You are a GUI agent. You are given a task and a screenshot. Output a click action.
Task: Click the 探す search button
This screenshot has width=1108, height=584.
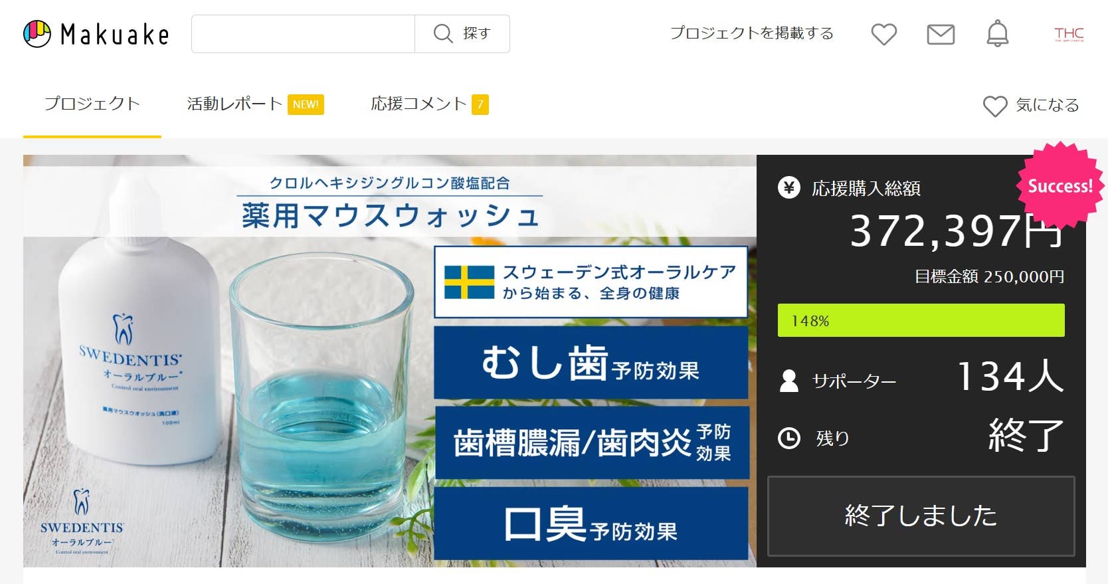click(x=462, y=34)
